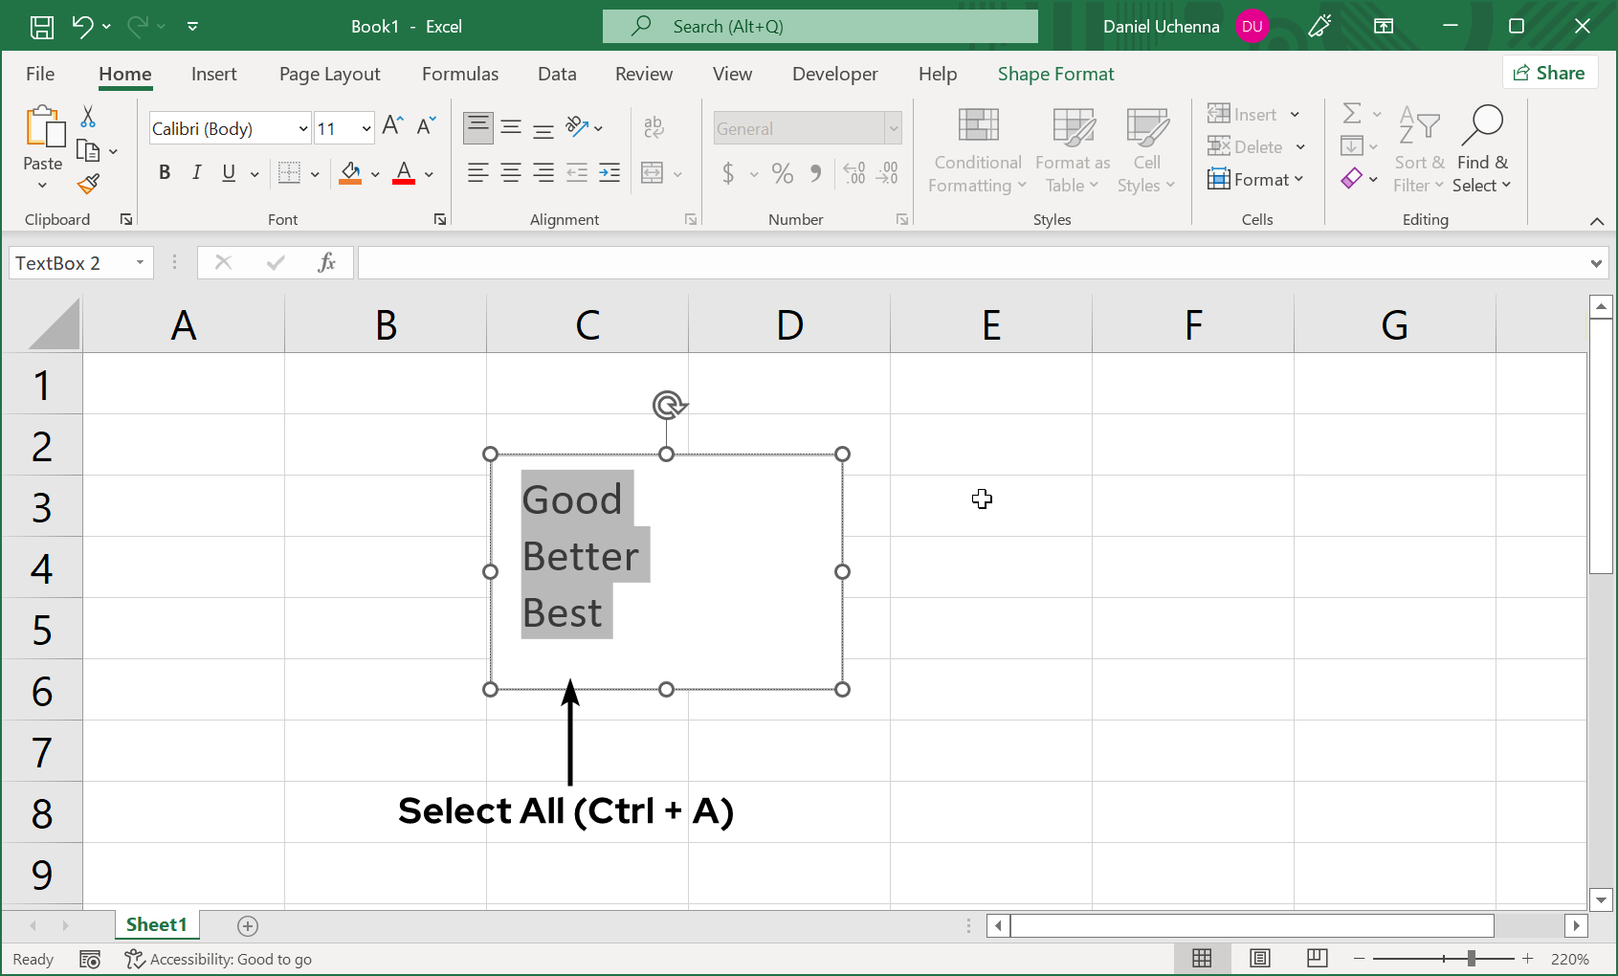Open the font name dropdown

[x=303, y=128]
